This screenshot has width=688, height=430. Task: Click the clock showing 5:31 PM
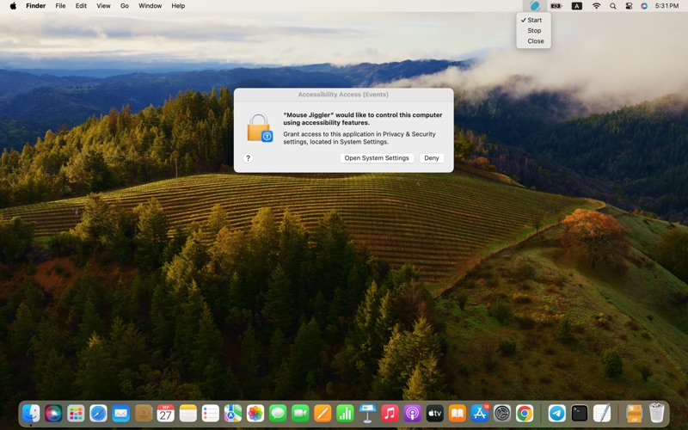tap(666, 6)
